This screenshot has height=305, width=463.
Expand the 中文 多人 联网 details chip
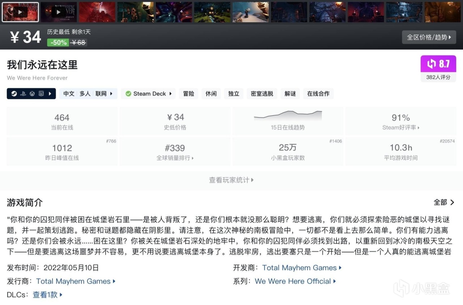pyautogui.click(x=88, y=93)
